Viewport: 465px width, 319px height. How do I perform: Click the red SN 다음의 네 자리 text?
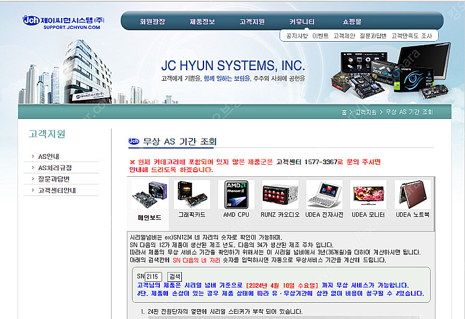pos(196,260)
